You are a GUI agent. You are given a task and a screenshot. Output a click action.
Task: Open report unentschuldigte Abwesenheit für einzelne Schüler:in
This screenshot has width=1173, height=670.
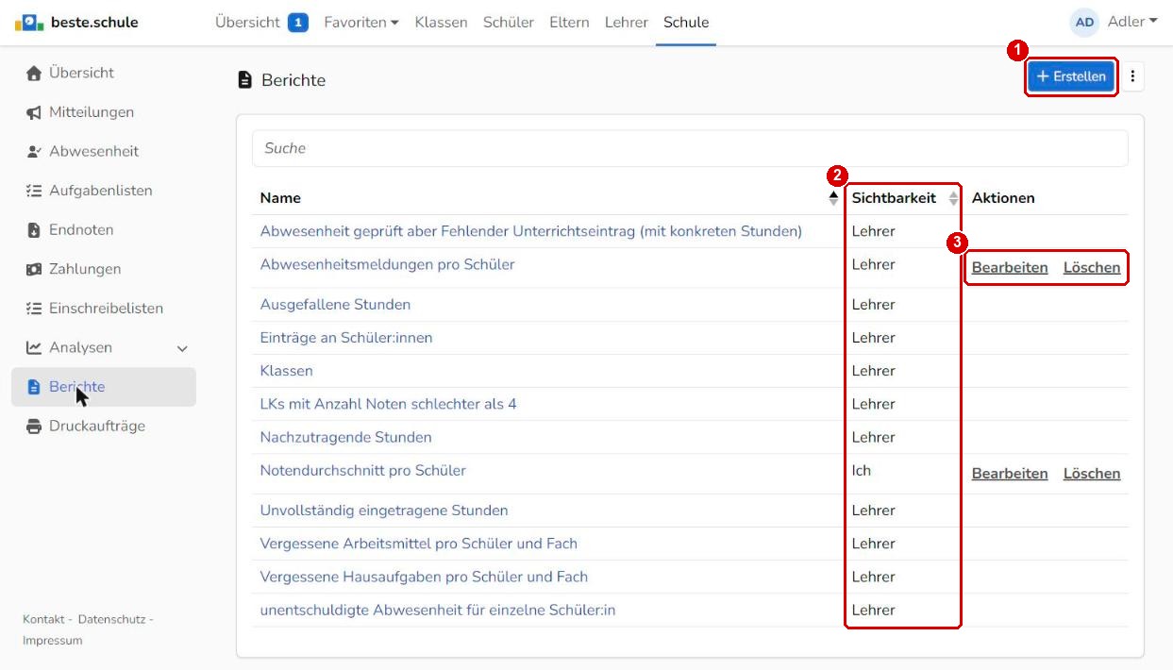[438, 610]
